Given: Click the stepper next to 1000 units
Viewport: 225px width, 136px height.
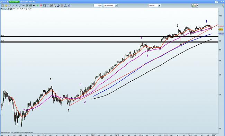Looking at the screenshot, I should coord(102,6).
